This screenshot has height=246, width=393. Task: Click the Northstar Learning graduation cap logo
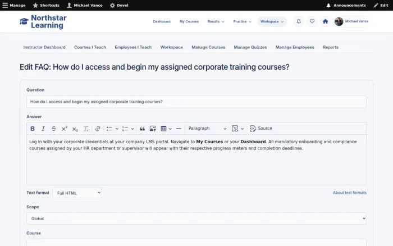tap(24, 21)
